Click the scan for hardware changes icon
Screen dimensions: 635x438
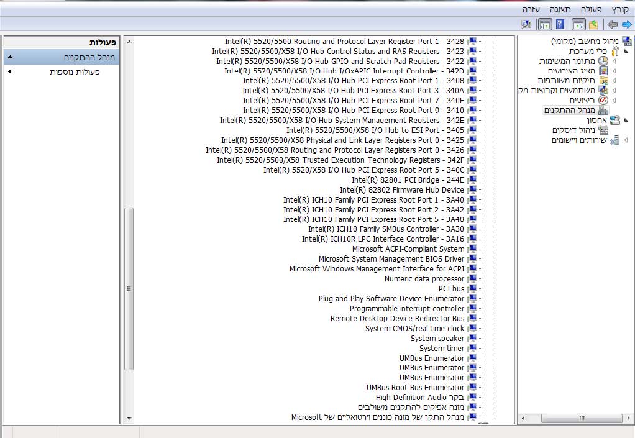526,25
